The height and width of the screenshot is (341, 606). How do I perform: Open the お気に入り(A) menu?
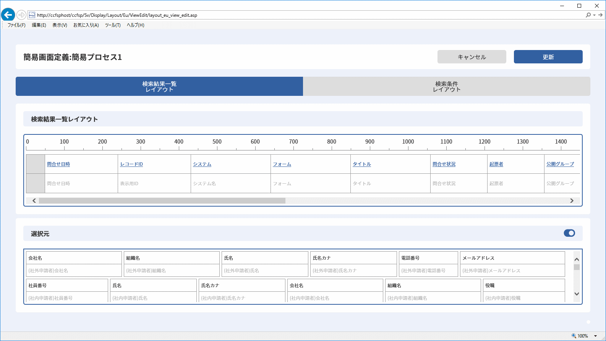[86, 25]
